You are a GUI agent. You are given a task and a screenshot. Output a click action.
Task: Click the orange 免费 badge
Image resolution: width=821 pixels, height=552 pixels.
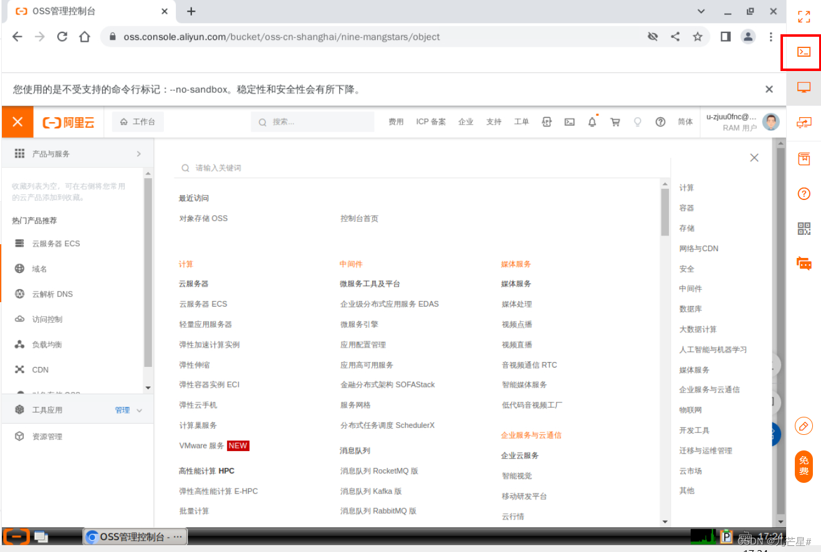click(x=804, y=466)
